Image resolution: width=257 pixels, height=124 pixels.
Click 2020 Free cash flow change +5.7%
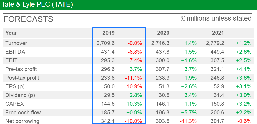coord(189,113)
